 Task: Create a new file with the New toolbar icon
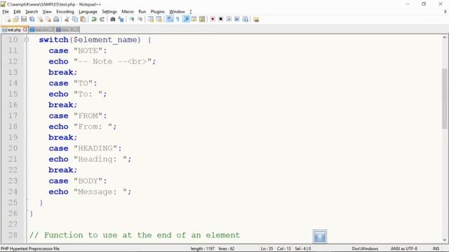(x=8, y=19)
